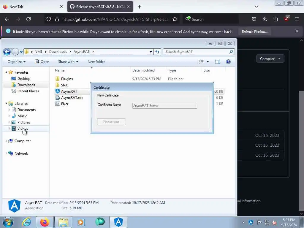Screen dimensions: 304x228
Task: Select Desktop in Favorites
Action: [24, 78]
